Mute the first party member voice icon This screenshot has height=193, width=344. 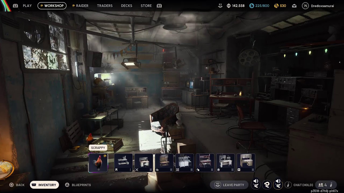click(x=256, y=184)
